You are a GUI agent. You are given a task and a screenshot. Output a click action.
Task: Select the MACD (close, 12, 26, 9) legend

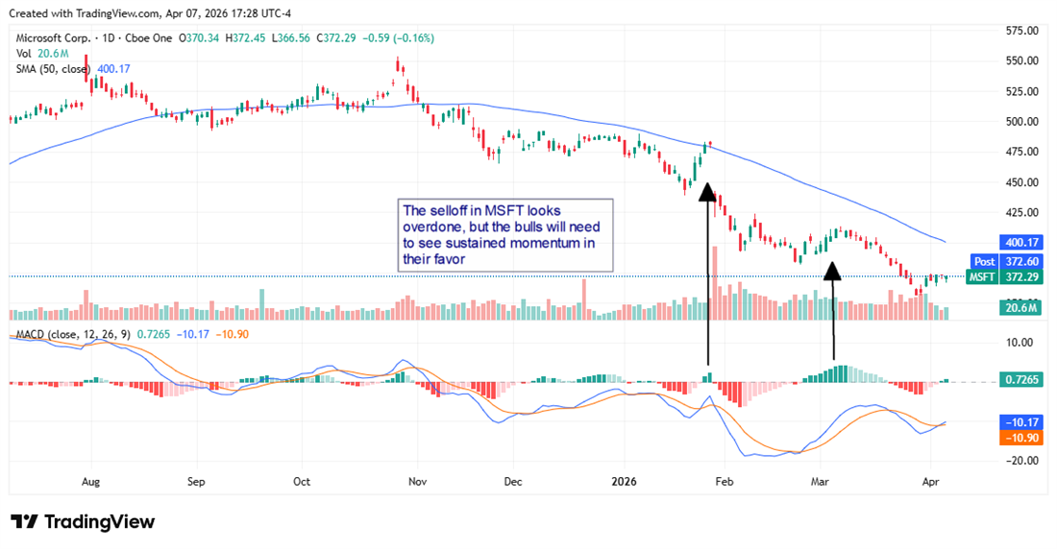tap(71, 332)
